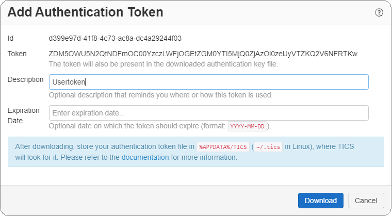Click the optional description hint text
Image resolution: width=392 pixels, height=216 pixels.
pos(160,95)
